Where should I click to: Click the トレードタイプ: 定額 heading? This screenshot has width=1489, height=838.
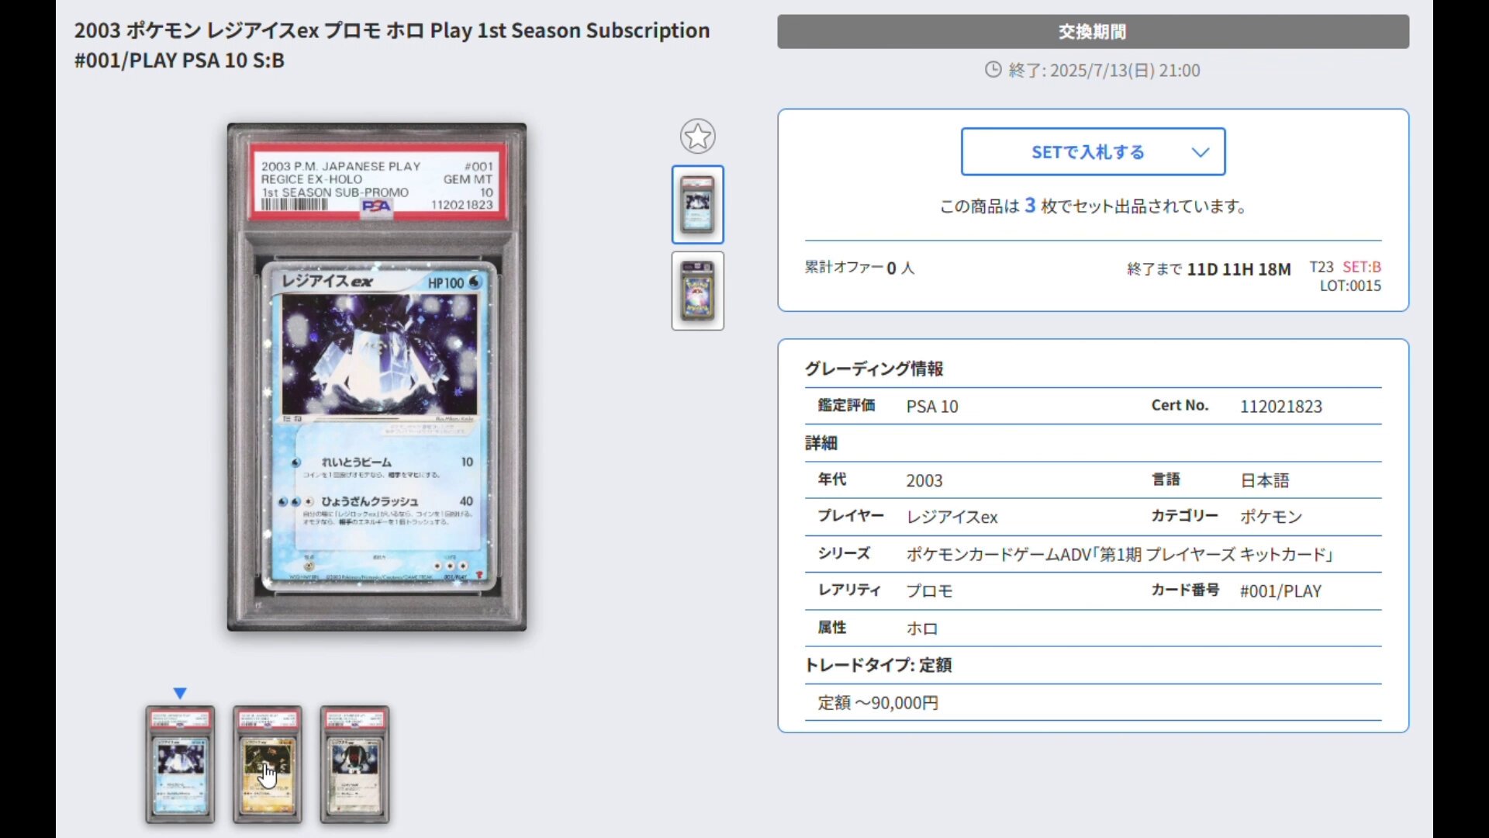point(878,666)
